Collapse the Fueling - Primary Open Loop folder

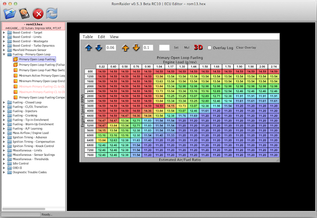point(4,54)
